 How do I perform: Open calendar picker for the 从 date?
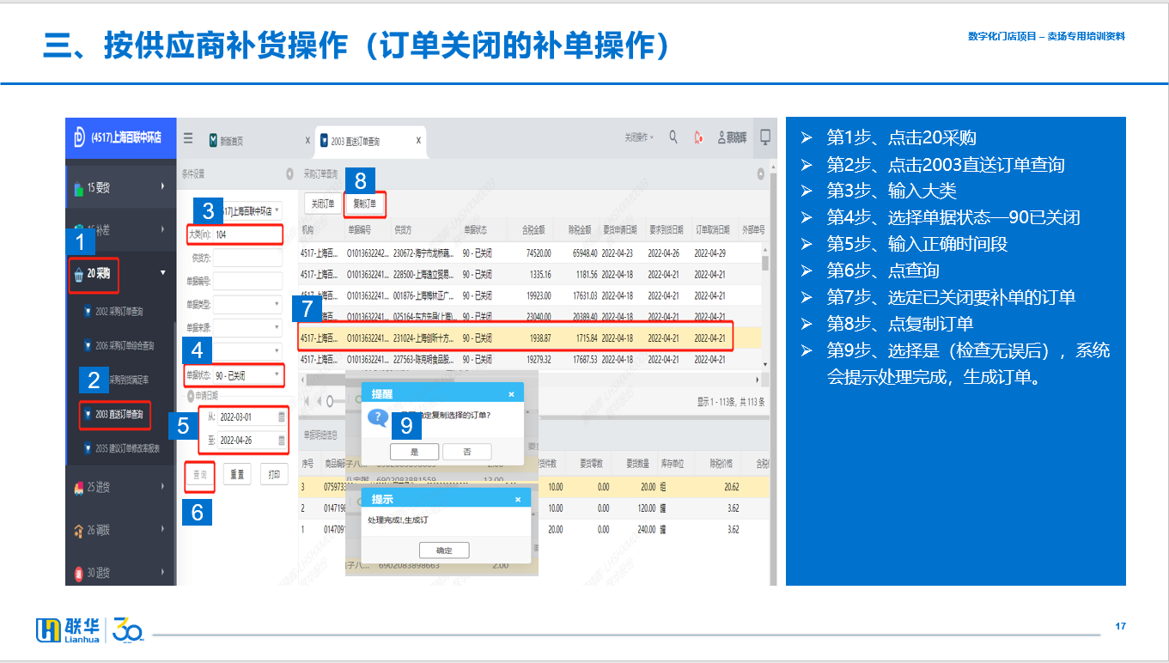tap(281, 417)
